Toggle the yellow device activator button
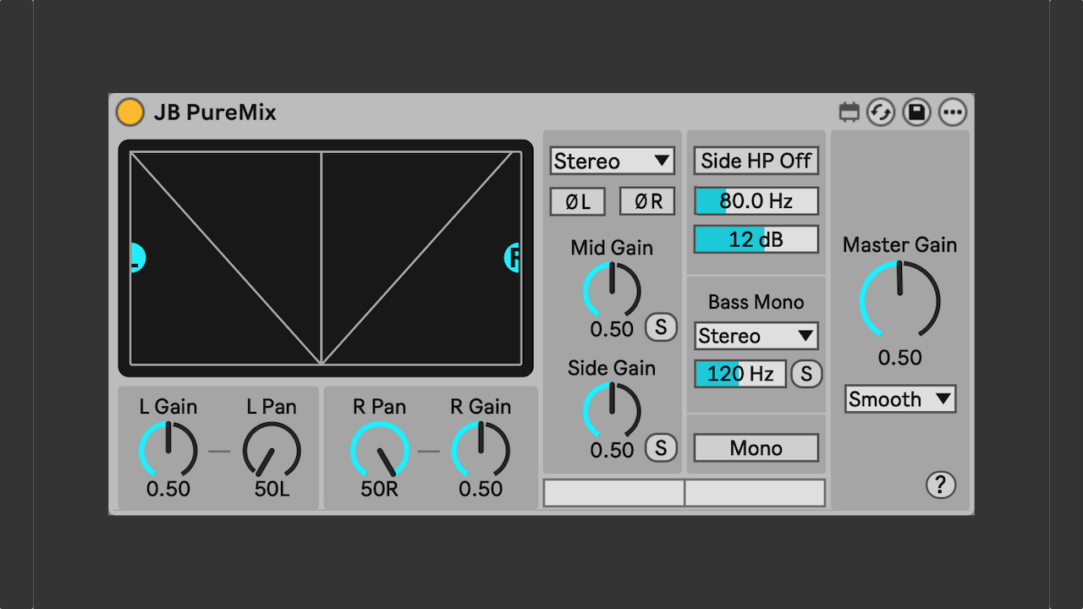This screenshot has width=1083, height=609. [129, 112]
